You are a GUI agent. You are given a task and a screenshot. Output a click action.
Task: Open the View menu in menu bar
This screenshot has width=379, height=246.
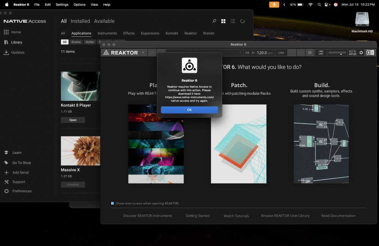coord(94,5)
